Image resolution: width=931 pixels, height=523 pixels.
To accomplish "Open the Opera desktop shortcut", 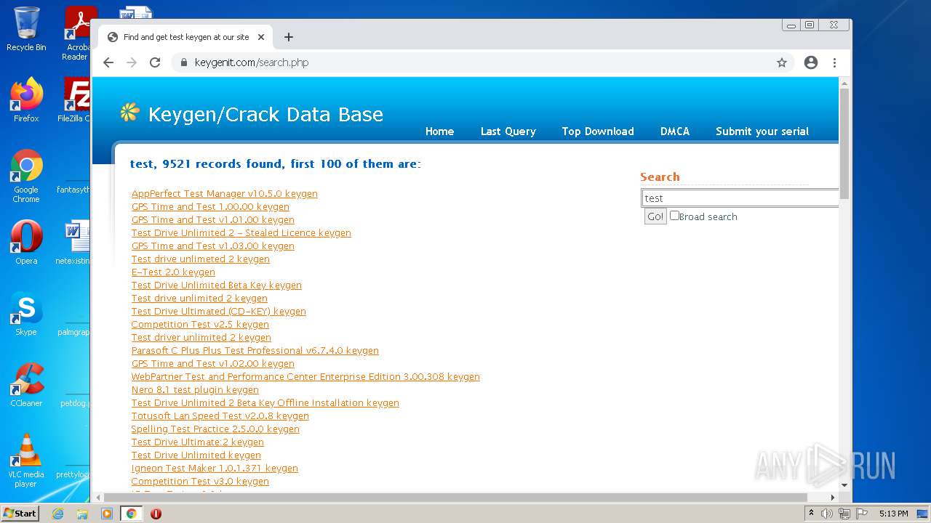I will click(26, 242).
